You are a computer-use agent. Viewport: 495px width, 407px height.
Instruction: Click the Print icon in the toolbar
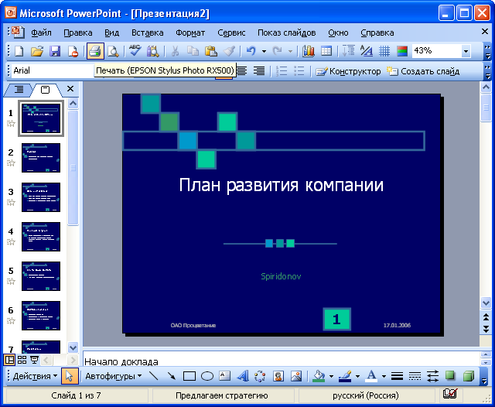pyautogui.click(x=94, y=51)
